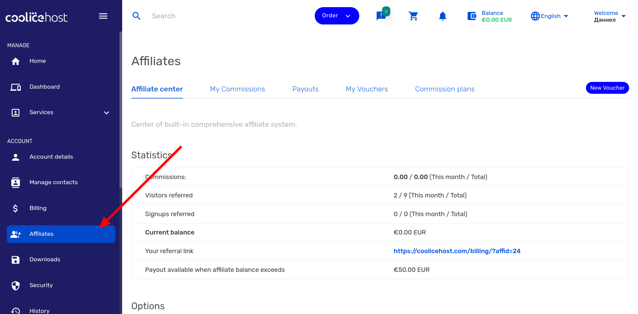
Task: Switch to My Commissions tab
Action: pos(238,89)
